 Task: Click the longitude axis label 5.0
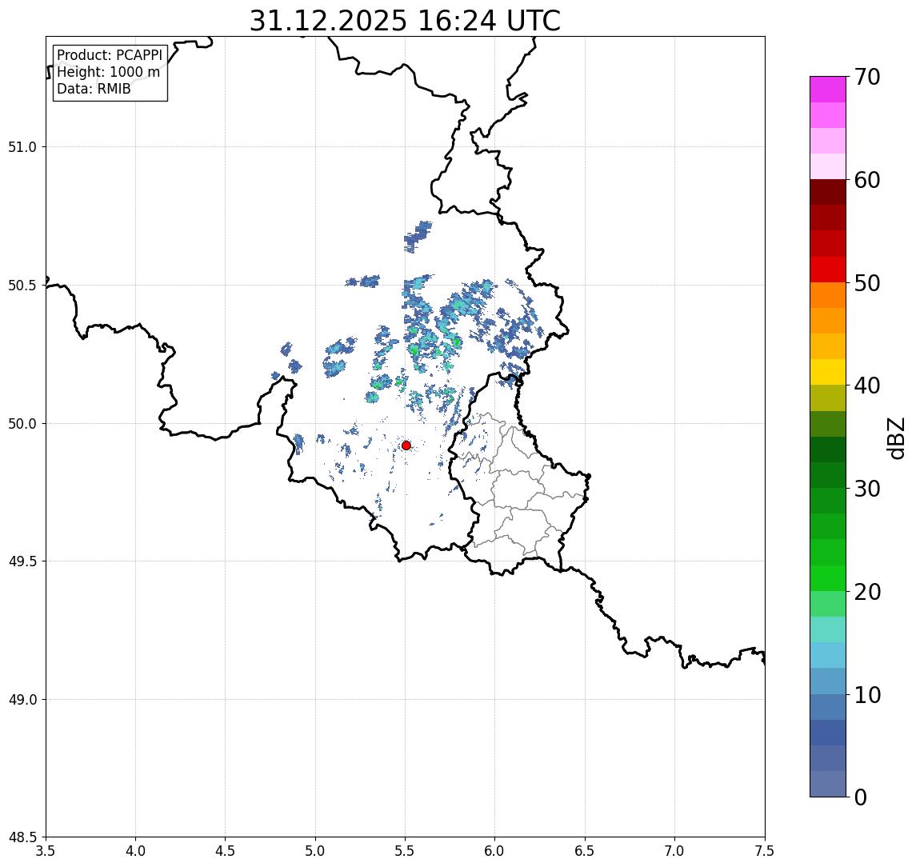pos(315,851)
